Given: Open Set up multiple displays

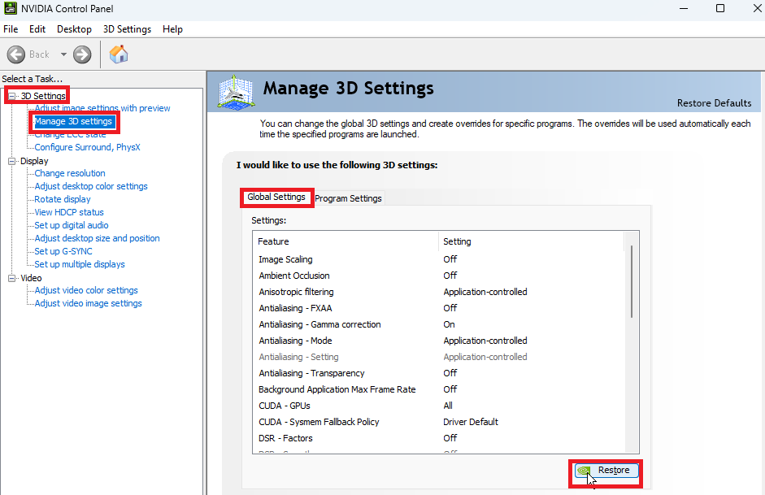Looking at the screenshot, I should 80,264.
